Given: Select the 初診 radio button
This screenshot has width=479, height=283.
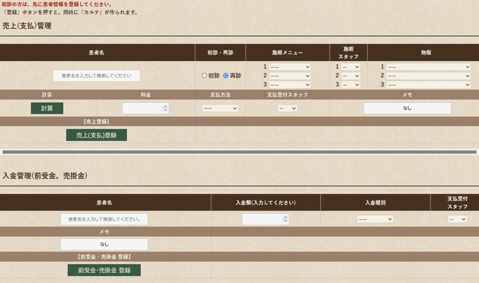Looking at the screenshot, I should point(205,76).
